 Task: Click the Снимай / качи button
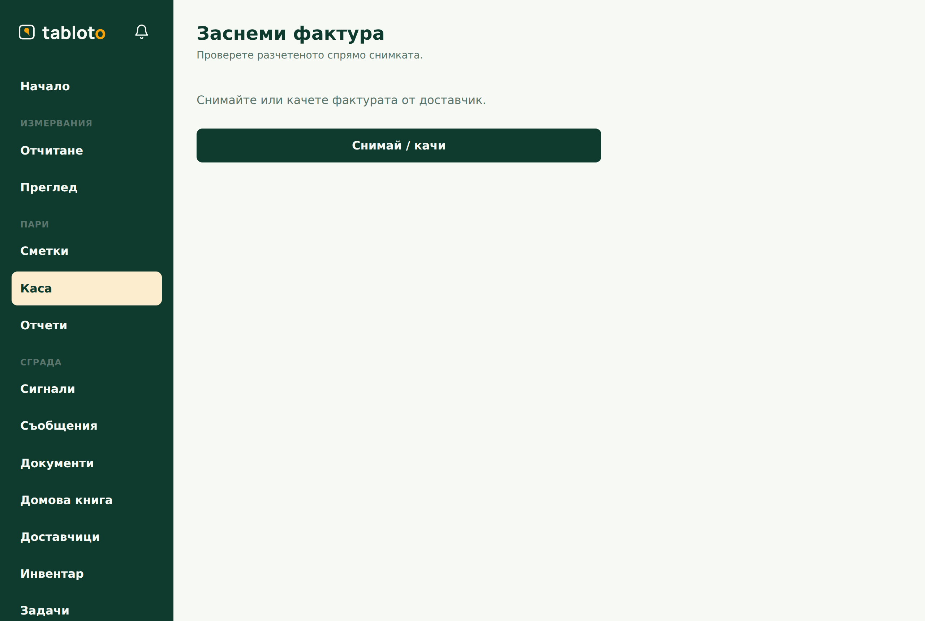pos(399,146)
